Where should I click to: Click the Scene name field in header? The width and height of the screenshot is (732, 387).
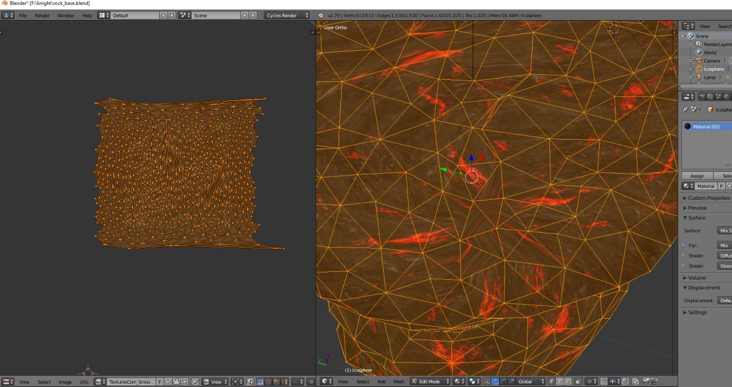pyautogui.click(x=216, y=15)
